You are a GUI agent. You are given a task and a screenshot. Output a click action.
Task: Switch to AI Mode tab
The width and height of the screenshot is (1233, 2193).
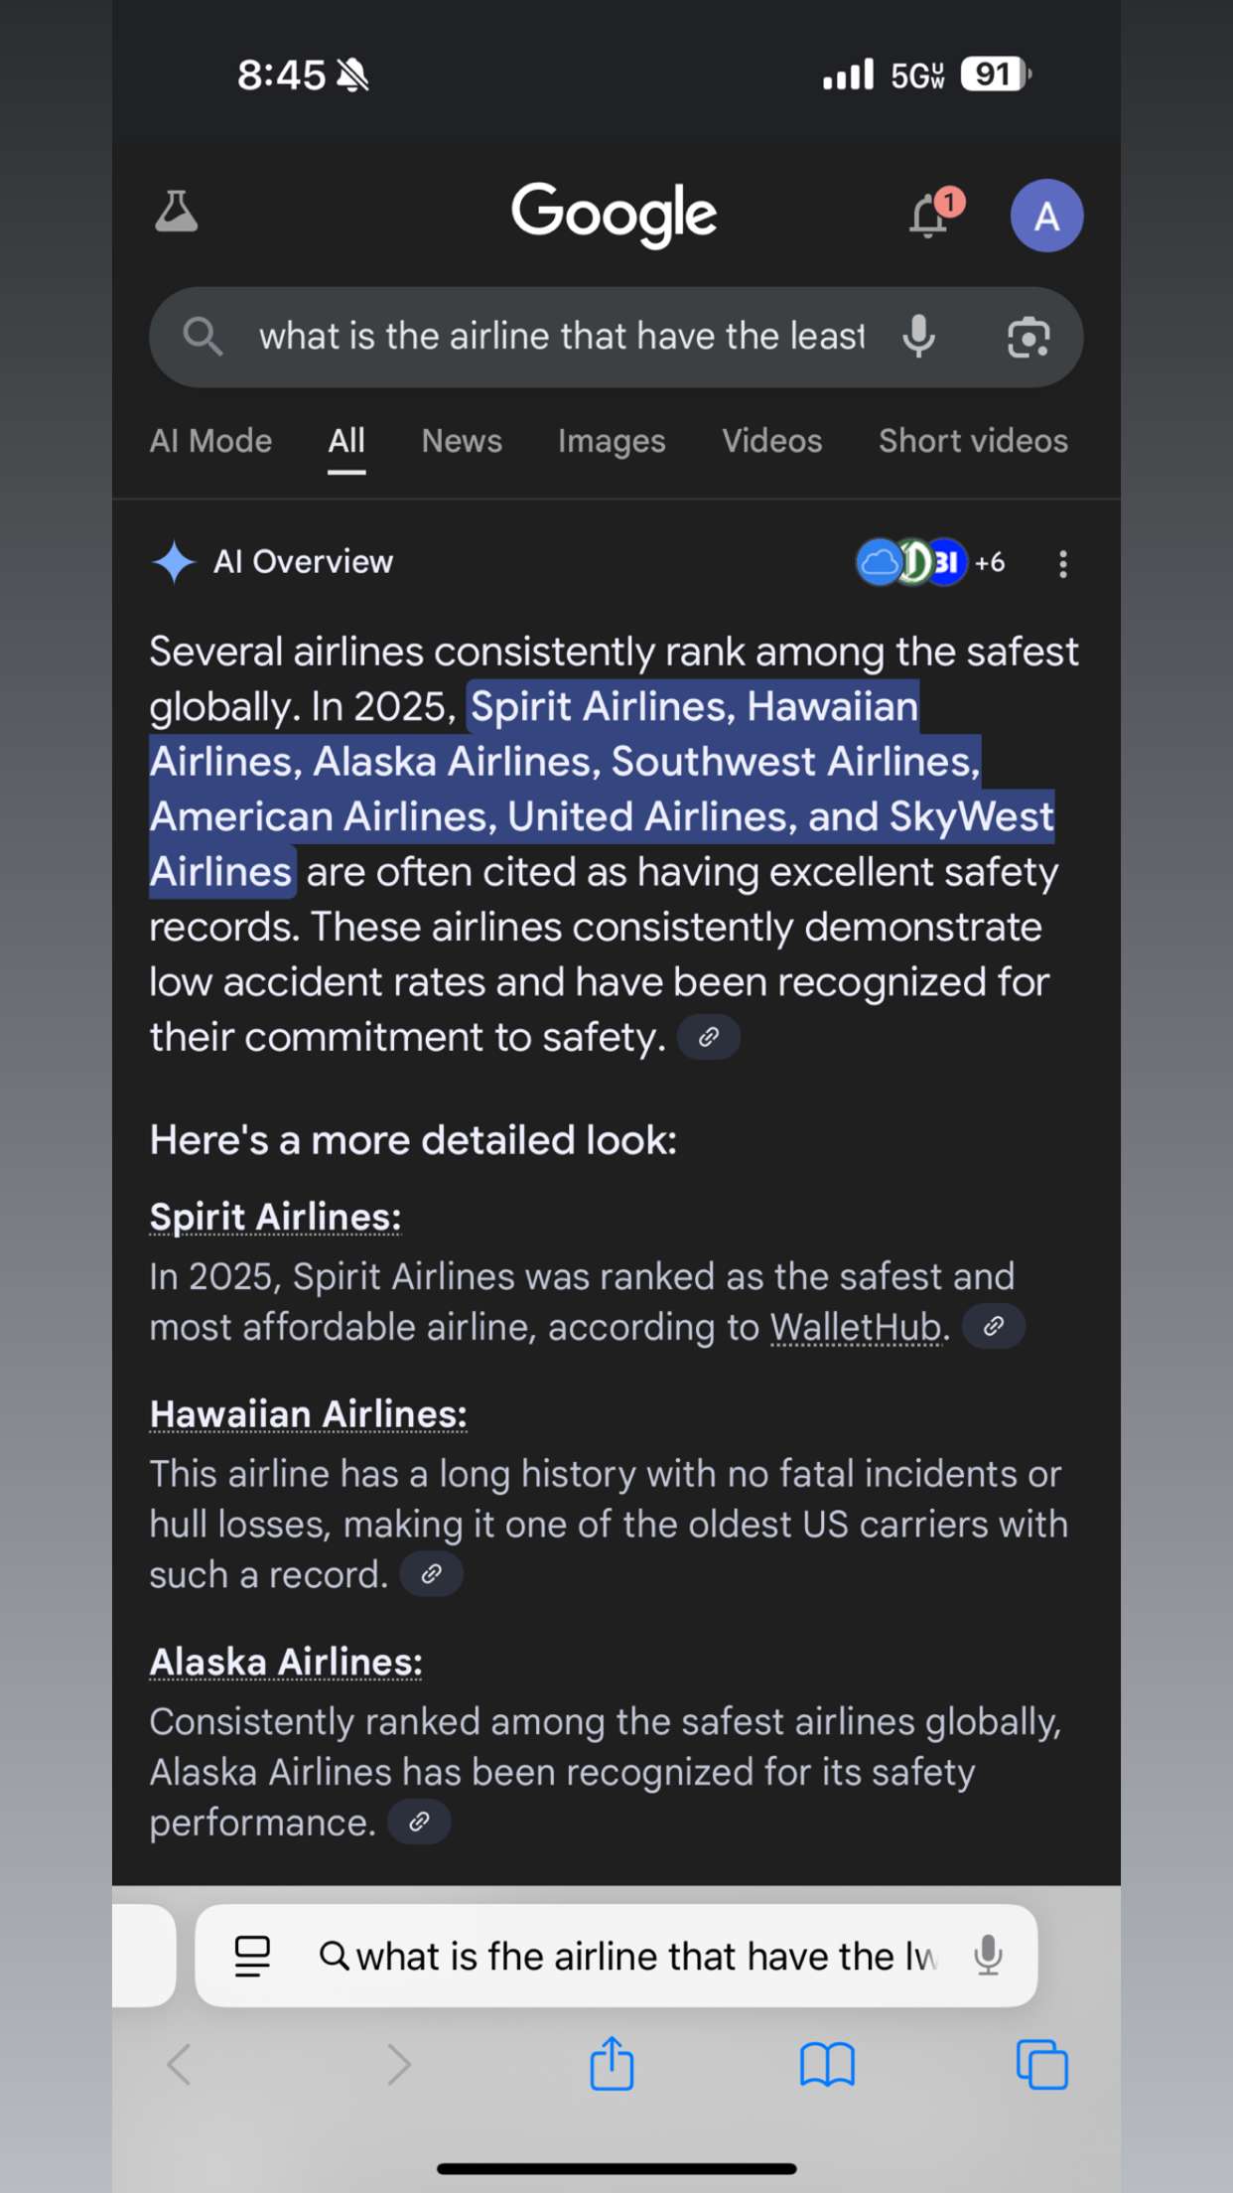pyautogui.click(x=210, y=441)
